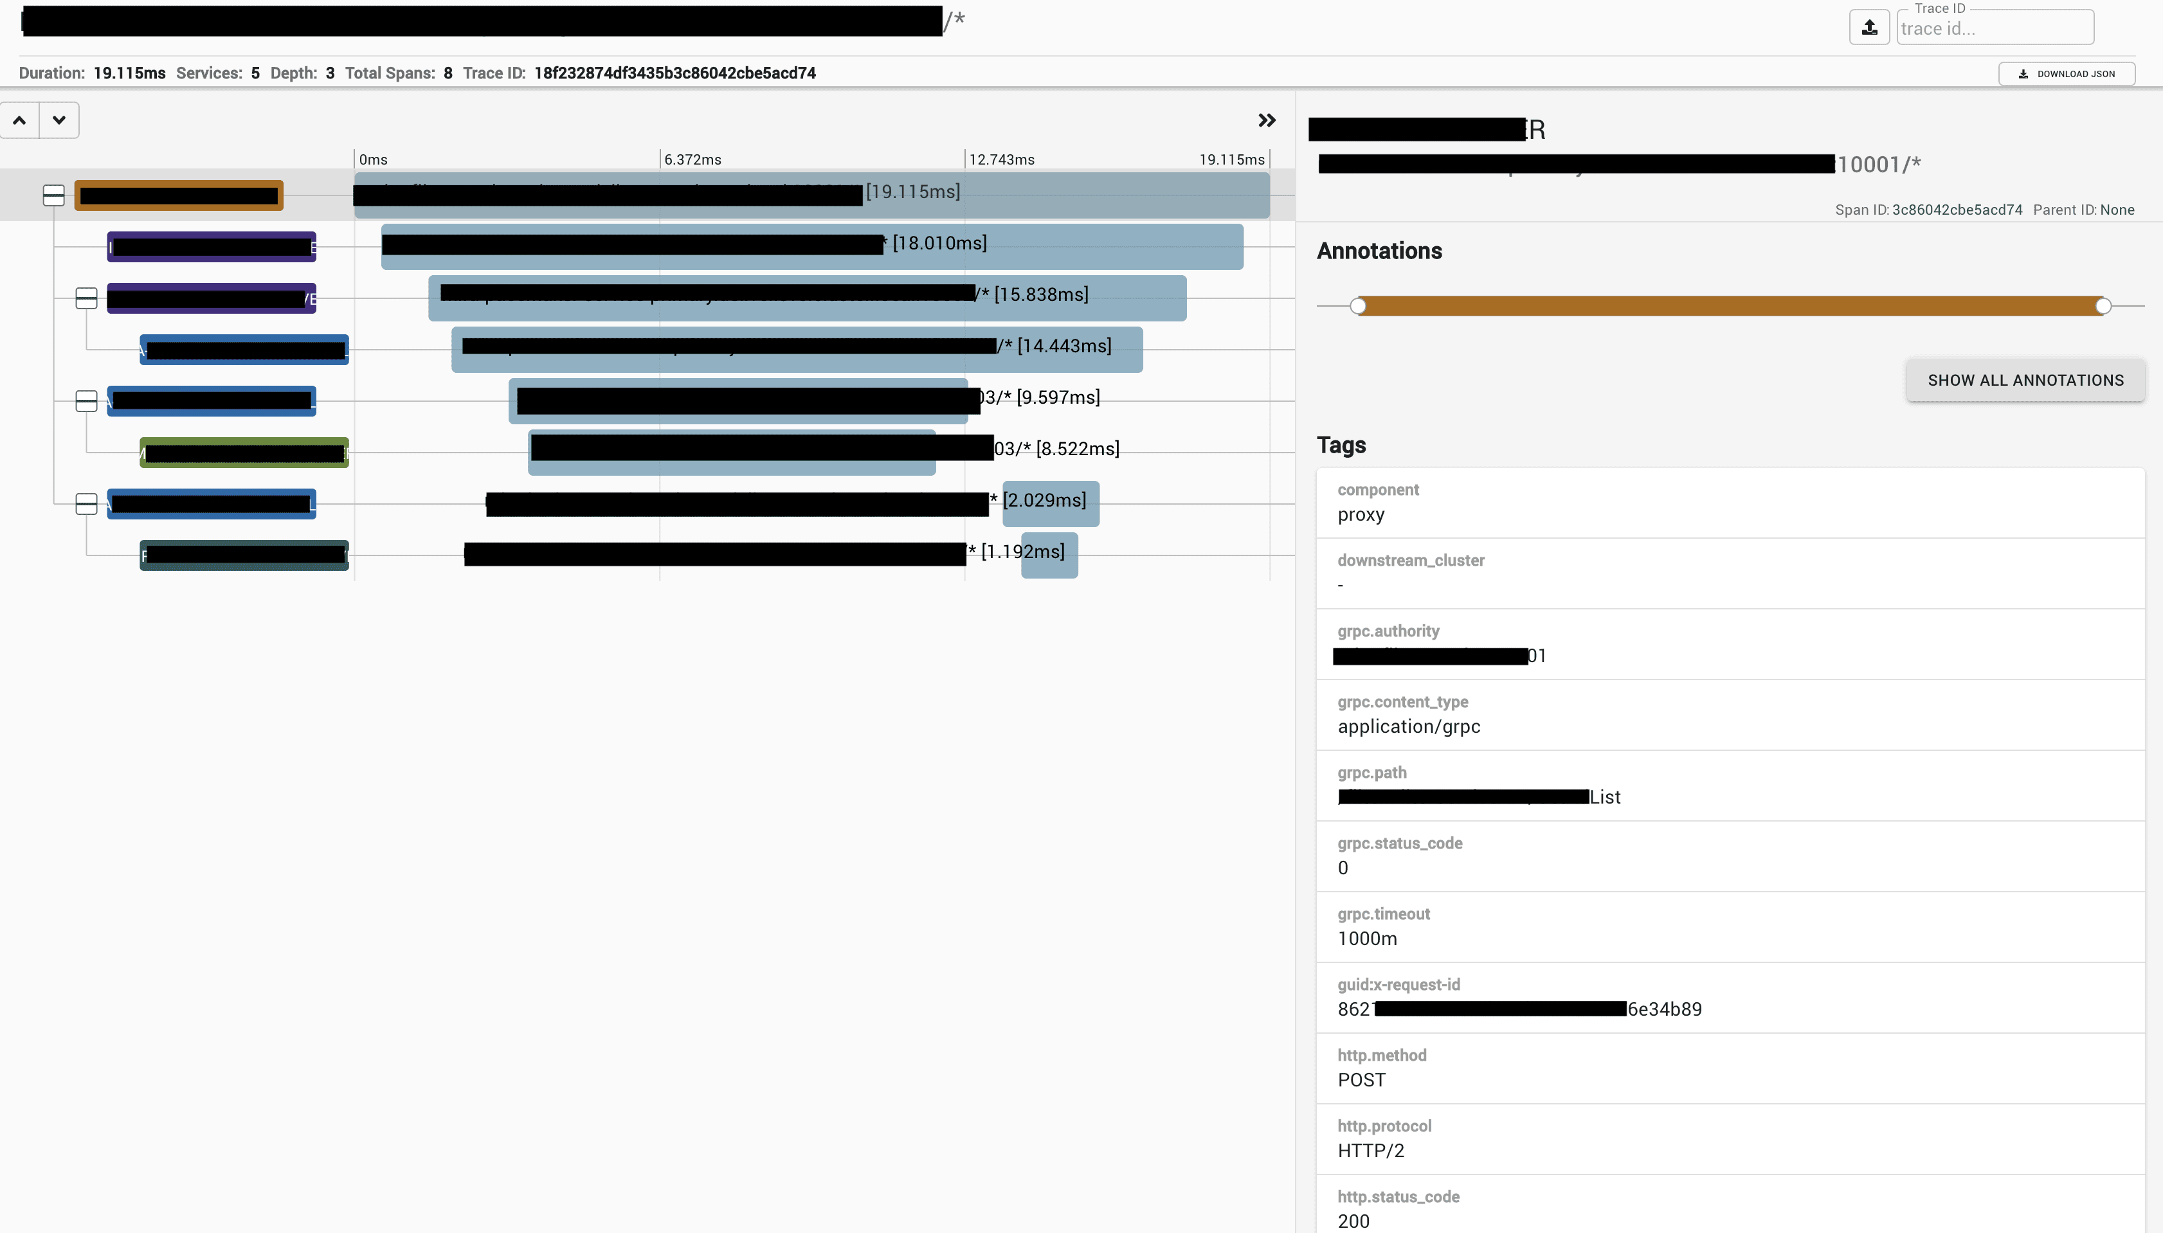Select the 9.597ms span bar

point(738,401)
